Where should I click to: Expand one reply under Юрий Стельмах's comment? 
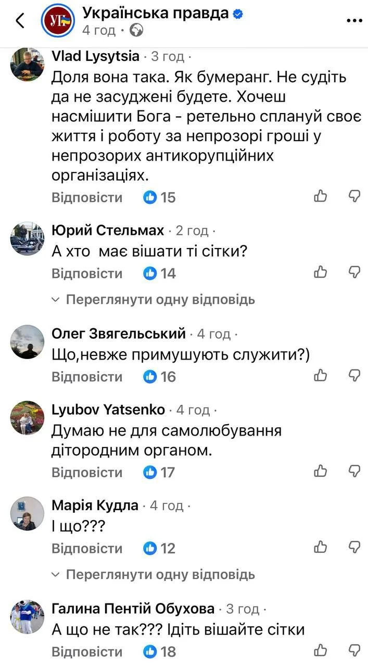[160, 300]
